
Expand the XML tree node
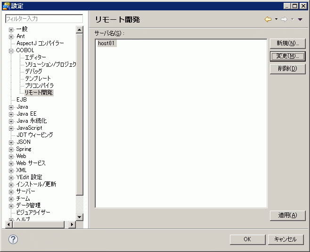coord(11,171)
